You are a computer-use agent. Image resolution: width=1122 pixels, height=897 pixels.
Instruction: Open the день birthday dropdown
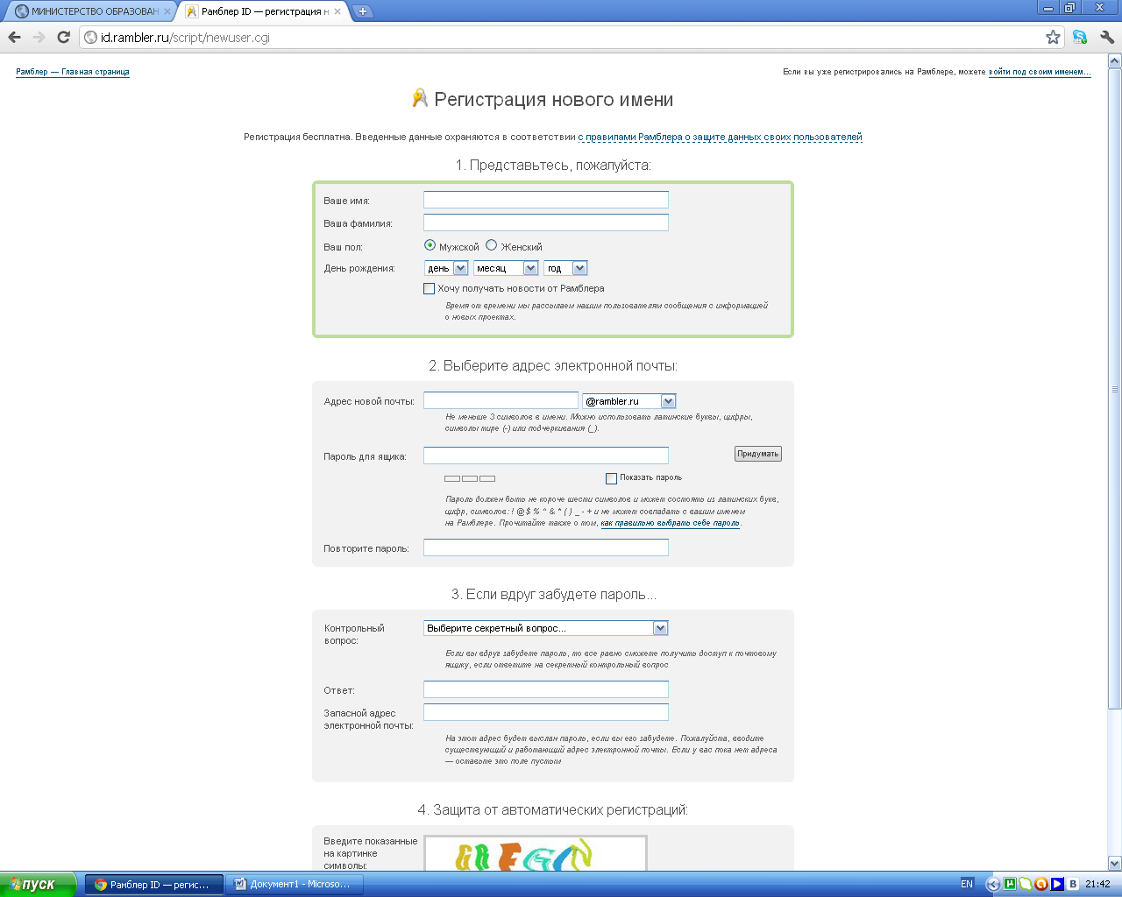(446, 268)
